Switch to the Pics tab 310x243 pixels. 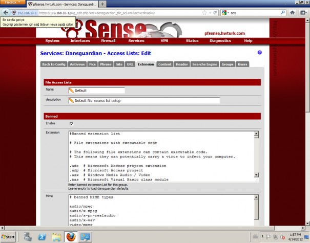(x=92, y=64)
